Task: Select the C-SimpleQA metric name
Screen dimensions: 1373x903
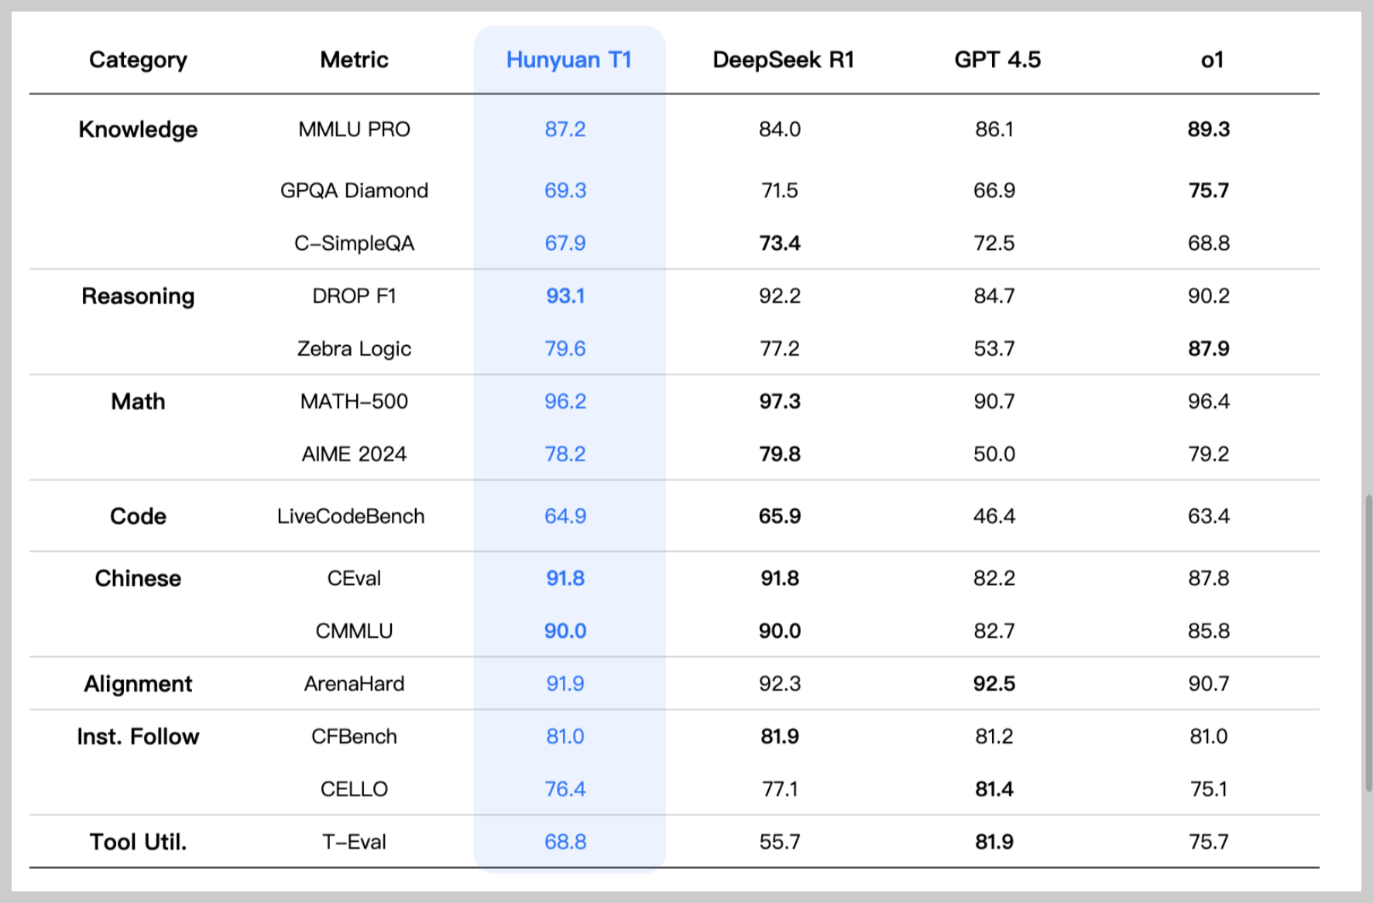Action: click(354, 243)
